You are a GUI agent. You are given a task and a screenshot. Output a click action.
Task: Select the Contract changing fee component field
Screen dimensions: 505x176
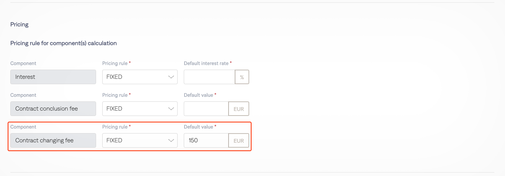(x=53, y=140)
